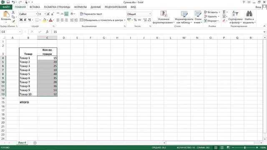This screenshot has height=150, width=267.
Task: Open Cell Styles (Стили ячеек)
Action: point(198,17)
